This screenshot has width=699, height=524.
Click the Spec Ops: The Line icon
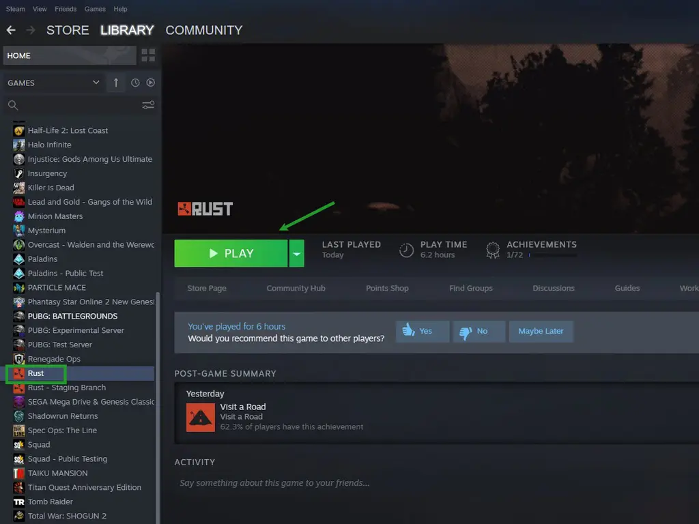(x=18, y=431)
